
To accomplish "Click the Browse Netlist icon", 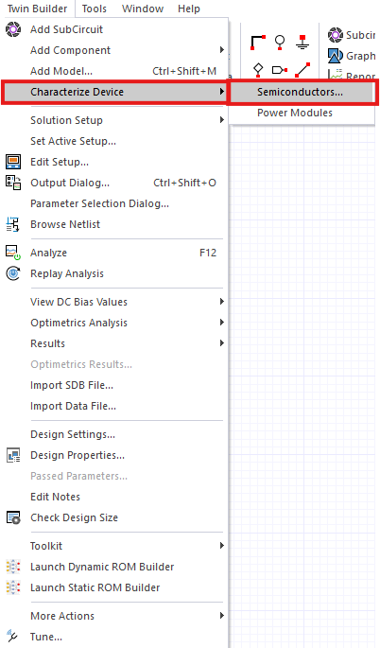I will (x=13, y=224).
